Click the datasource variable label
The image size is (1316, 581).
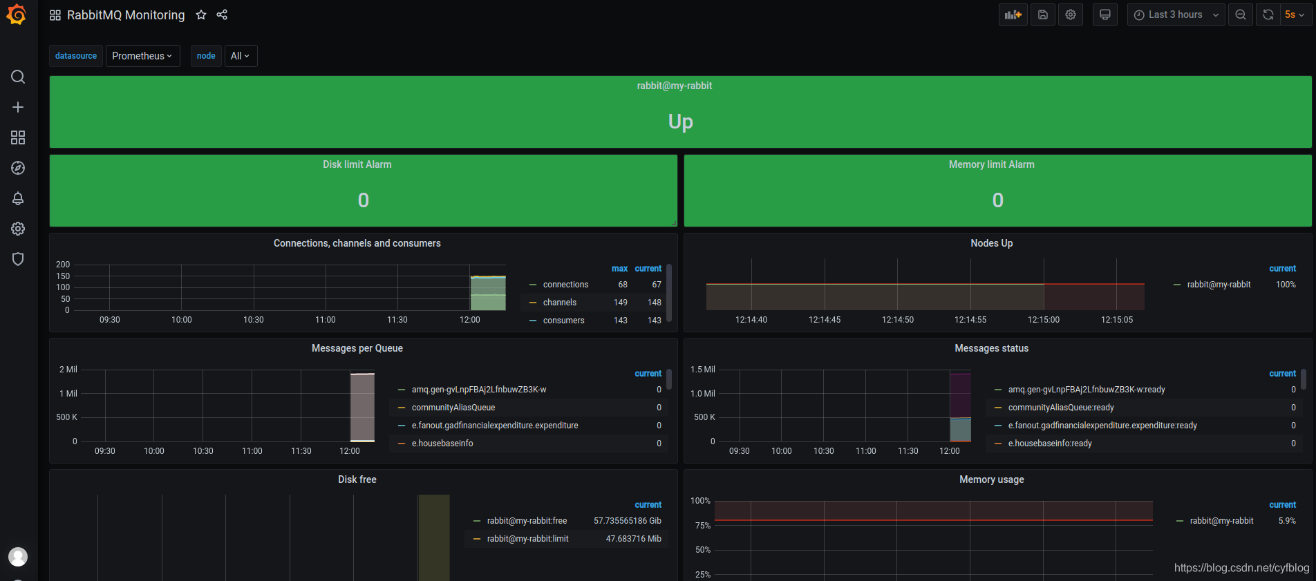click(x=76, y=56)
